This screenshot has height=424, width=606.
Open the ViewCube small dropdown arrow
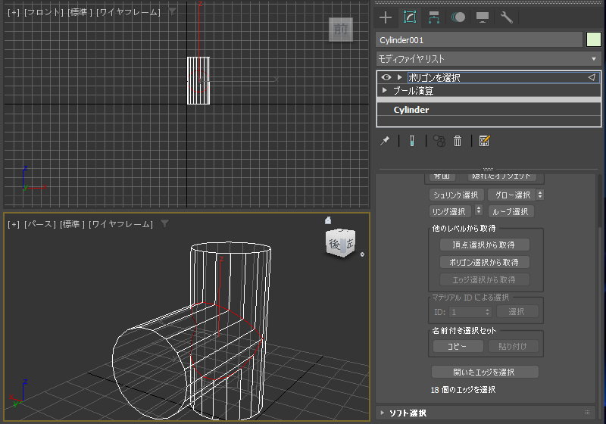(362, 254)
